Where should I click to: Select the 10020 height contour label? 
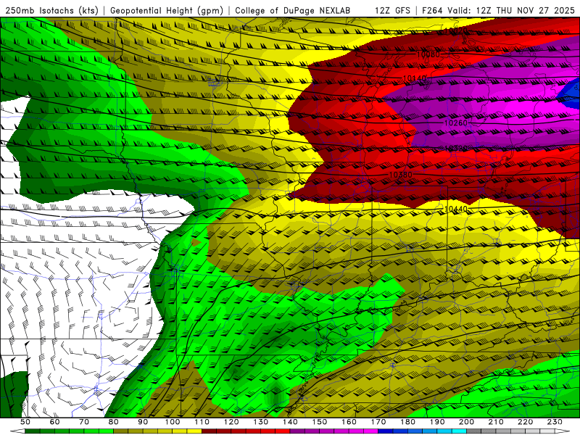(455, 30)
